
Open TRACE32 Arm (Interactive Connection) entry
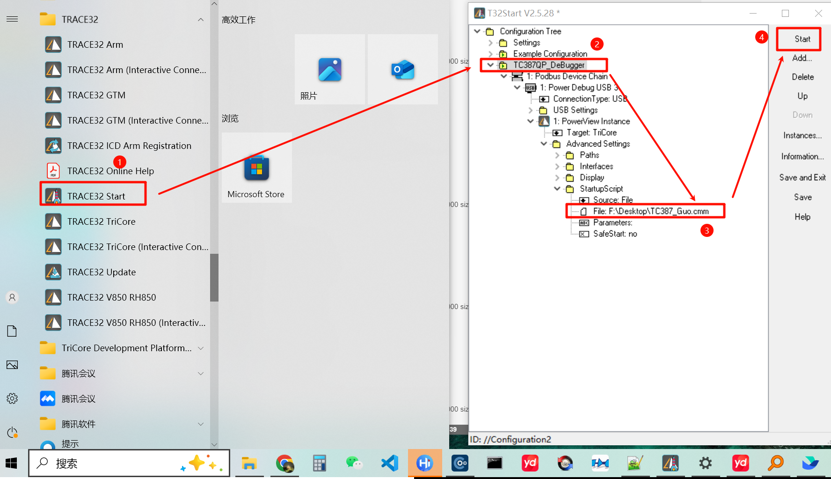(125, 70)
